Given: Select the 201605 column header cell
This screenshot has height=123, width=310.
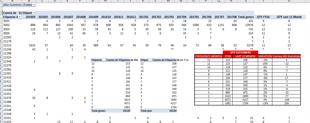Looking at the screenshot, I should [x=43, y=17].
